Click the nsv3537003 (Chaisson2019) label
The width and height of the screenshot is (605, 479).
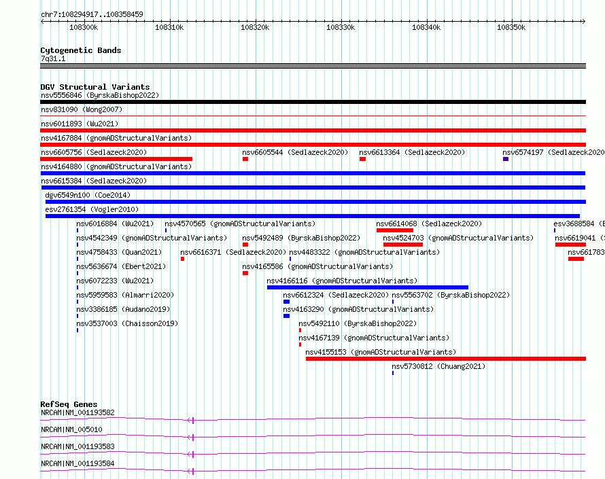click(x=127, y=323)
